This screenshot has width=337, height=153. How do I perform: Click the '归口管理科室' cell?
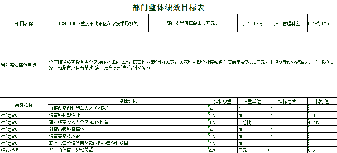click(x=287, y=24)
